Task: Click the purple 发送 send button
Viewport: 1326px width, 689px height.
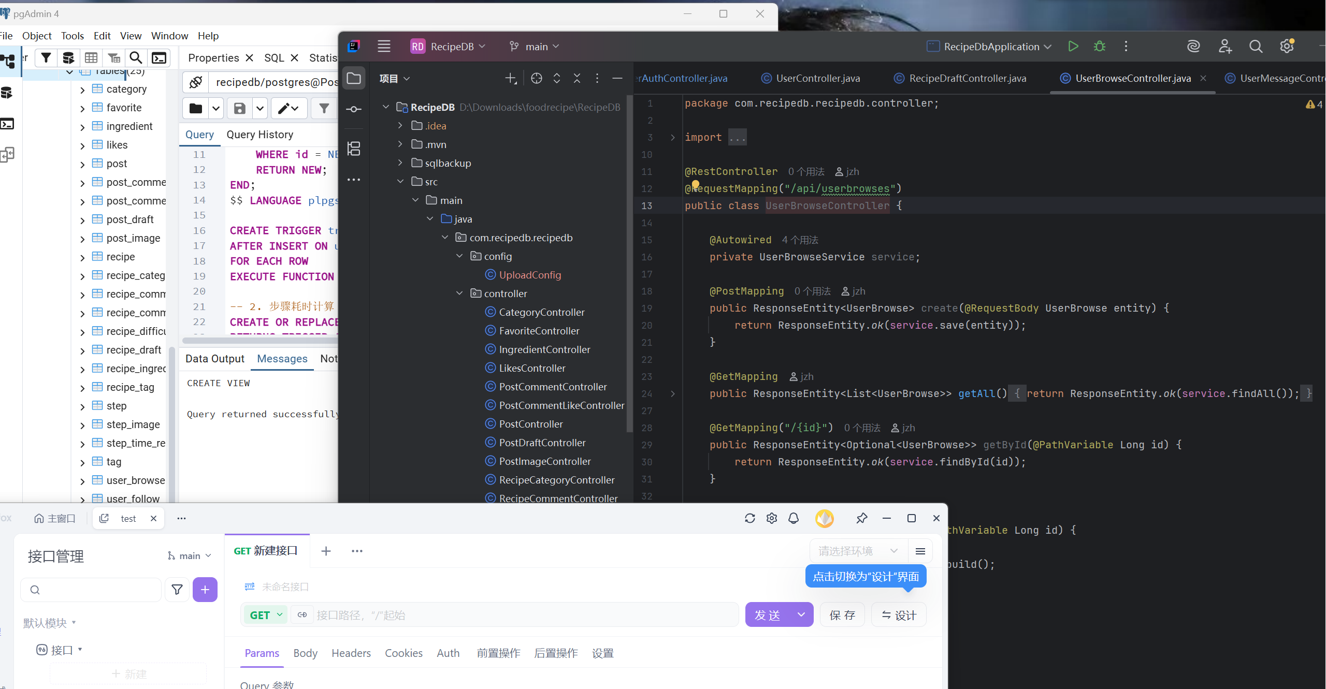Action: coord(768,615)
